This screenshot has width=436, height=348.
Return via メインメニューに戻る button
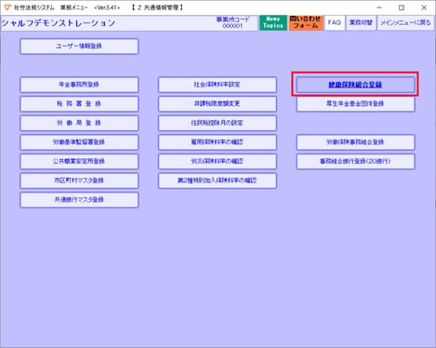(405, 22)
